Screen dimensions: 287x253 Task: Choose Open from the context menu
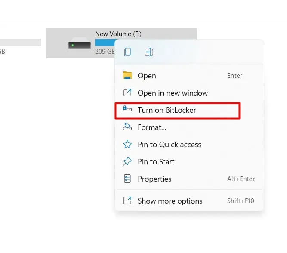[x=147, y=76]
